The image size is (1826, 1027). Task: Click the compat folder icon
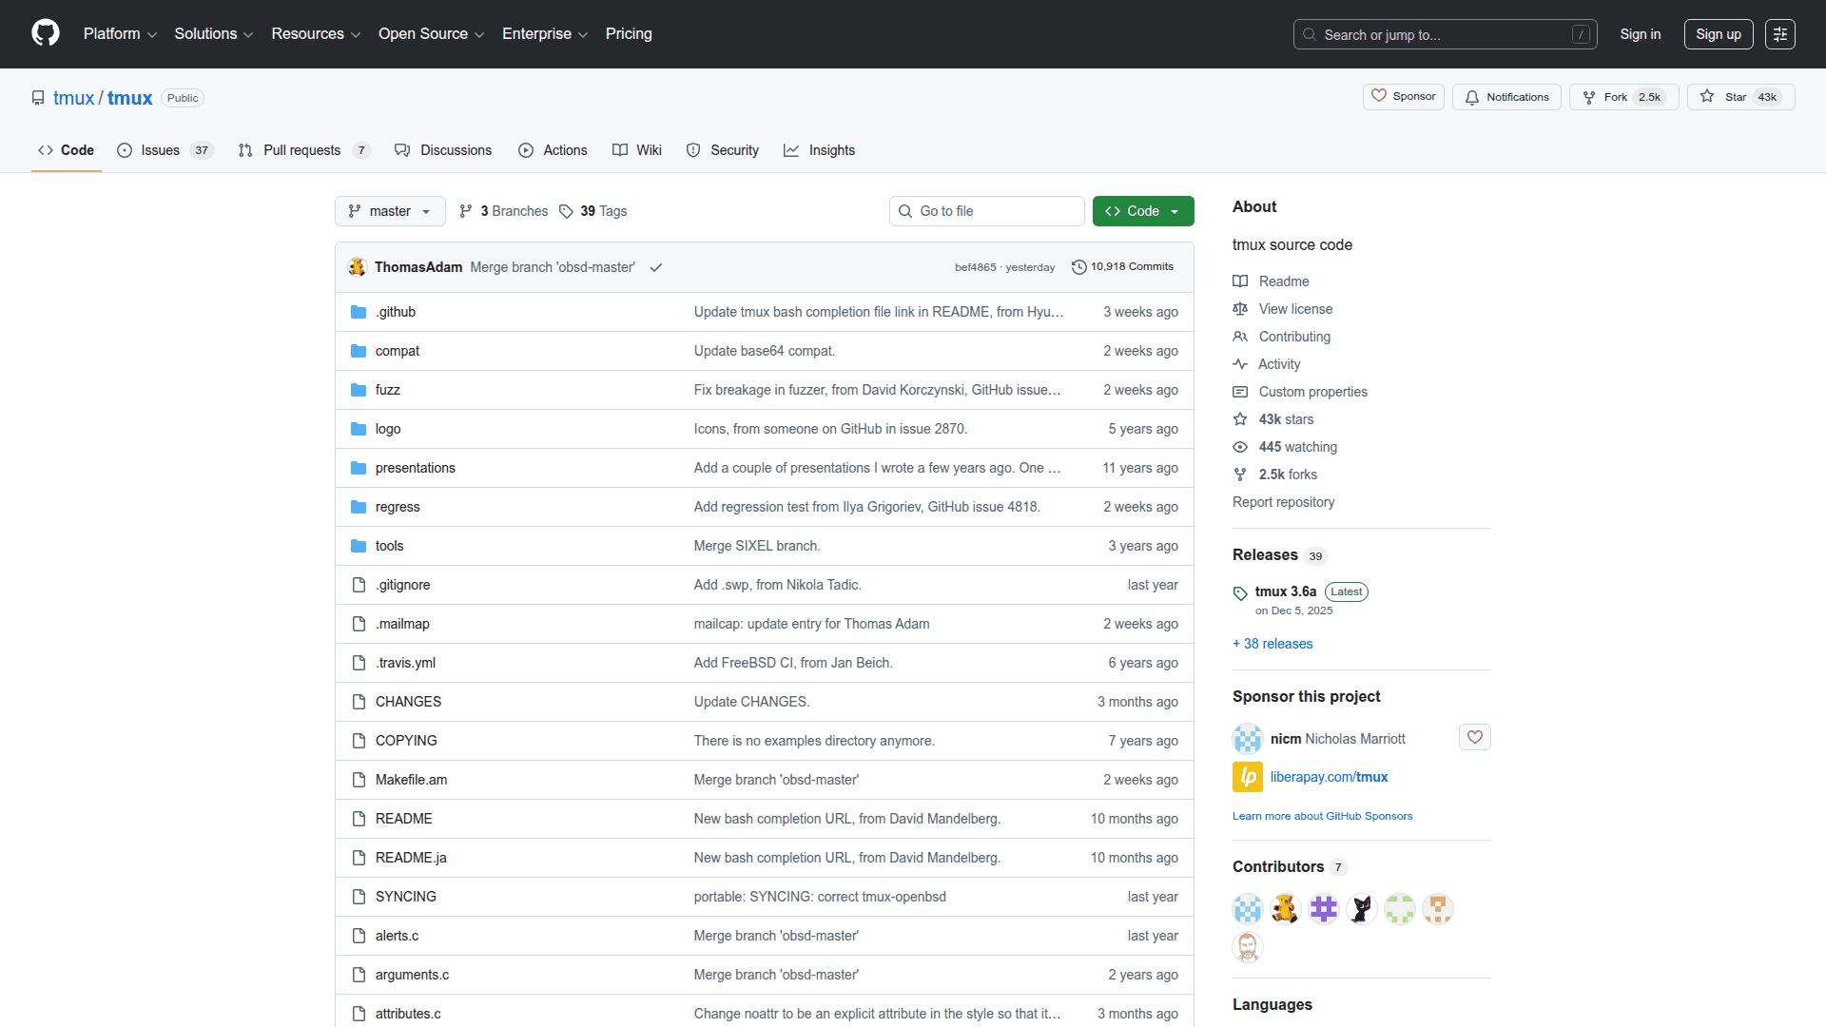359,351
